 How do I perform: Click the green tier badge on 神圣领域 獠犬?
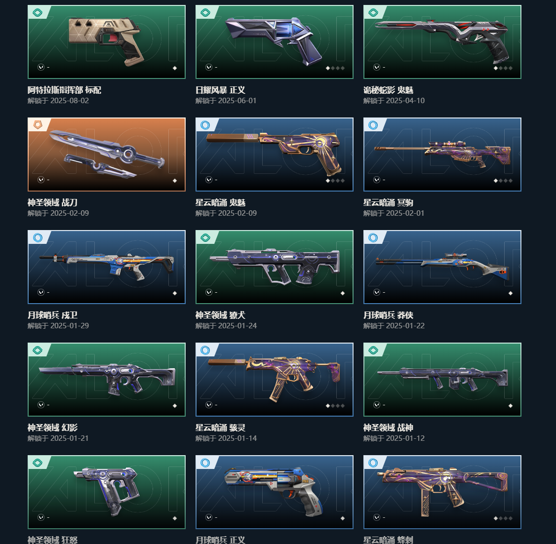pos(205,238)
